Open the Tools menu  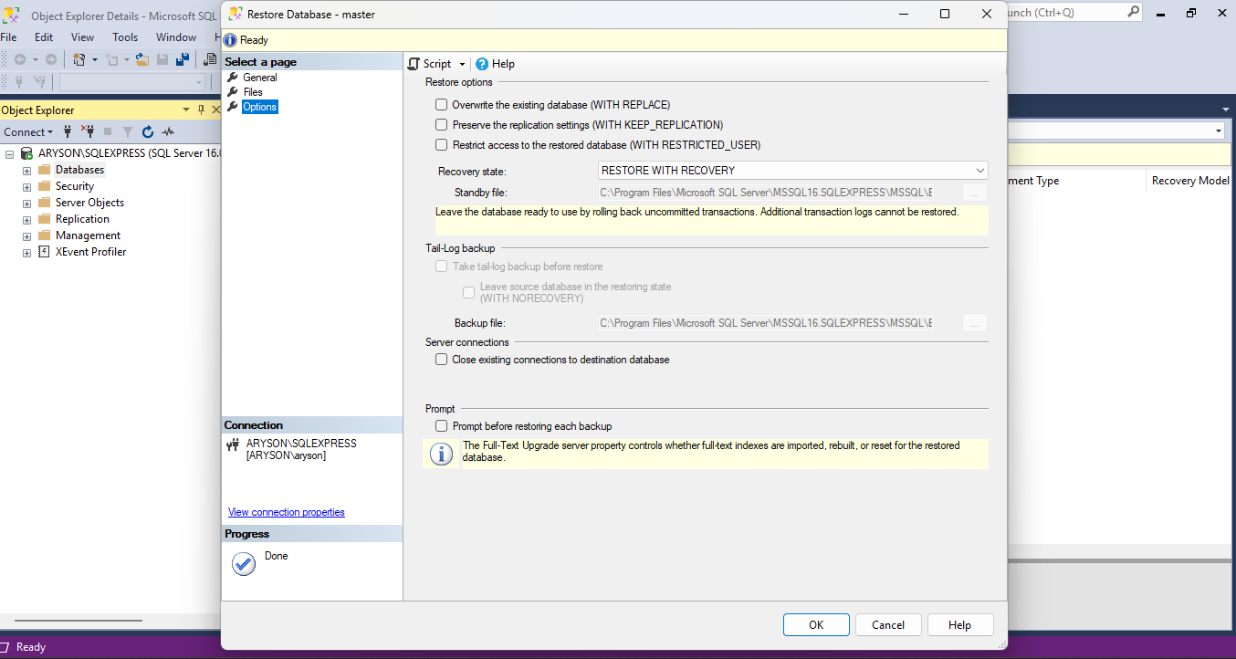point(125,37)
